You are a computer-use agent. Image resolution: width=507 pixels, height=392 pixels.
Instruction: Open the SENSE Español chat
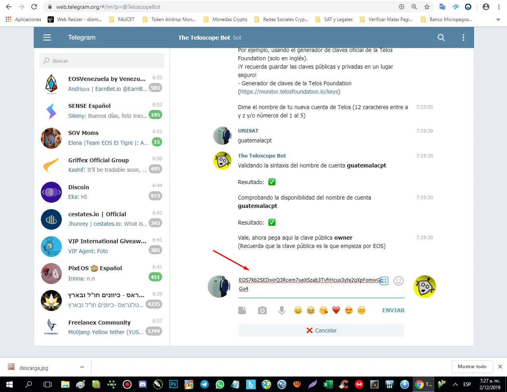tap(101, 111)
